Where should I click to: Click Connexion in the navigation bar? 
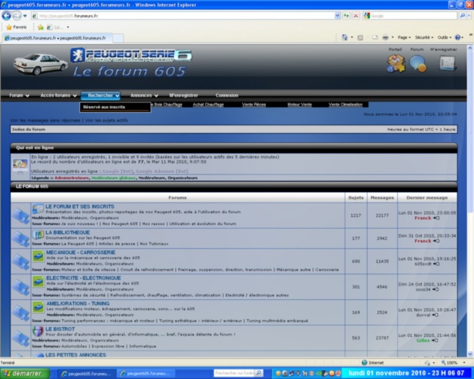[x=227, y=95]
